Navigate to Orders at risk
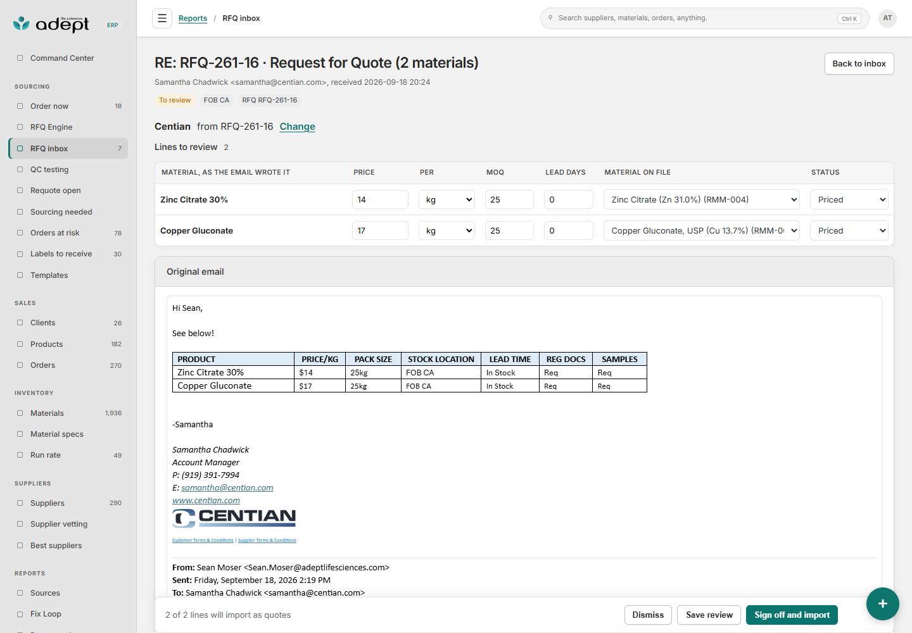 [x=68, y=233]
